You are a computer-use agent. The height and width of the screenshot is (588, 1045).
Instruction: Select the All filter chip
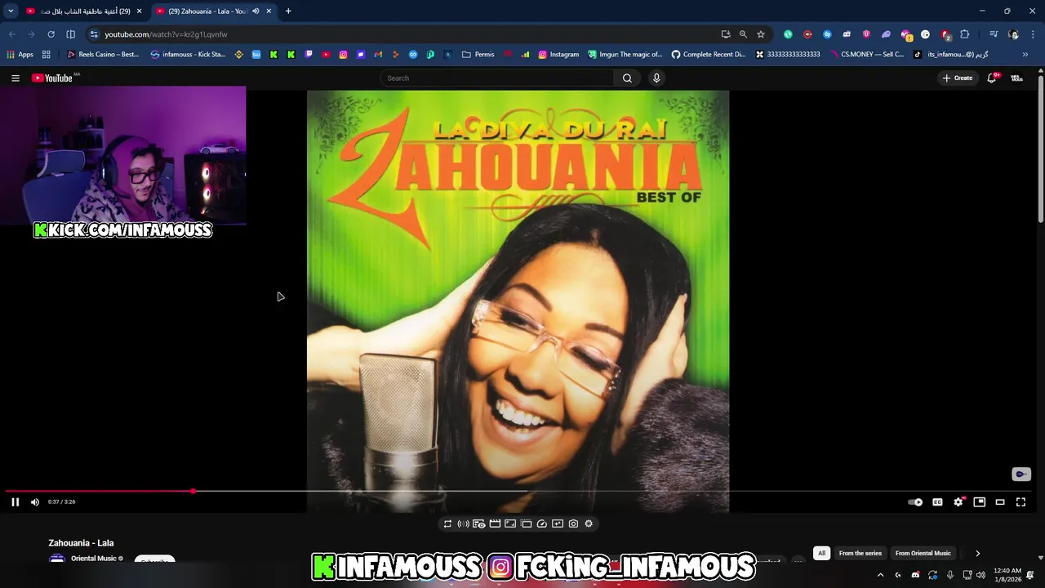pos(821,553)
